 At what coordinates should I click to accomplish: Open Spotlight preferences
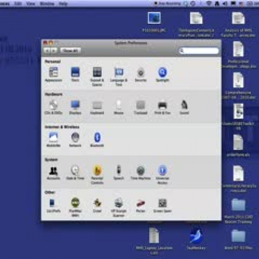(162, 74)
